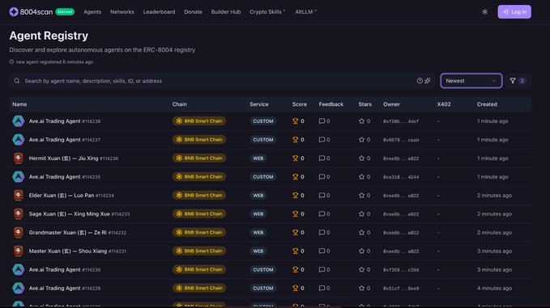Click avatar of Ave.ai agent #114238
This screenshot has width=550, height=308.
[19, 121]
